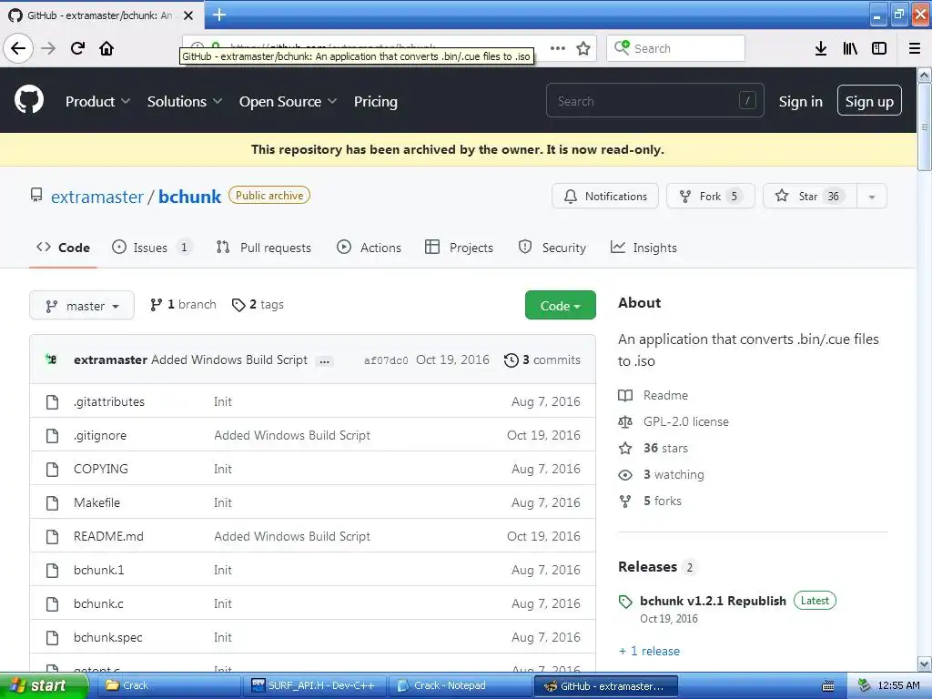
Task: Expand the Product navigation dropdown
Action: pyautogui.click(x=97, y=102)
